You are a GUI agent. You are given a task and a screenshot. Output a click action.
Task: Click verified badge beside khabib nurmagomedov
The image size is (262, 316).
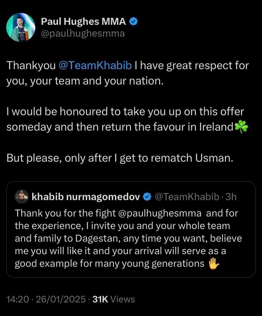[x=147, y=197]
